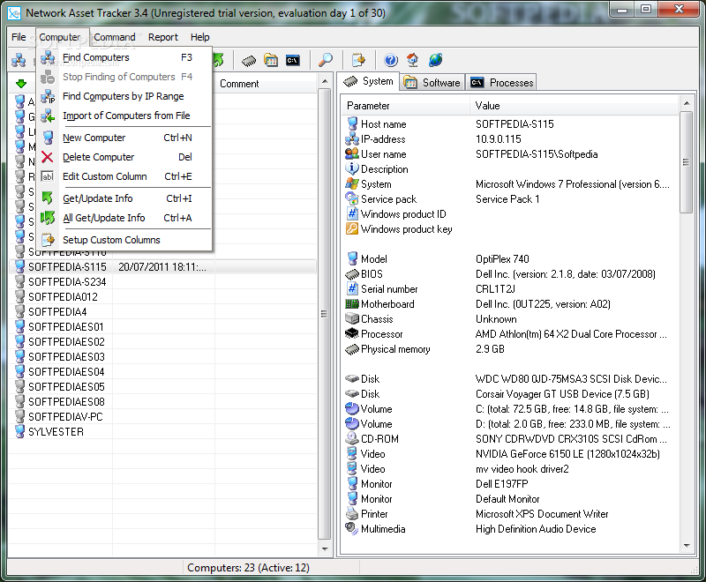706x582 pixels.
Task: Click the 10.9.0.115 IP value
Action: 499,139
